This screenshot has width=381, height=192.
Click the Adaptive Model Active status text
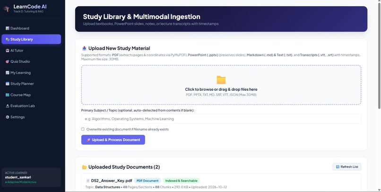[21, 182]
